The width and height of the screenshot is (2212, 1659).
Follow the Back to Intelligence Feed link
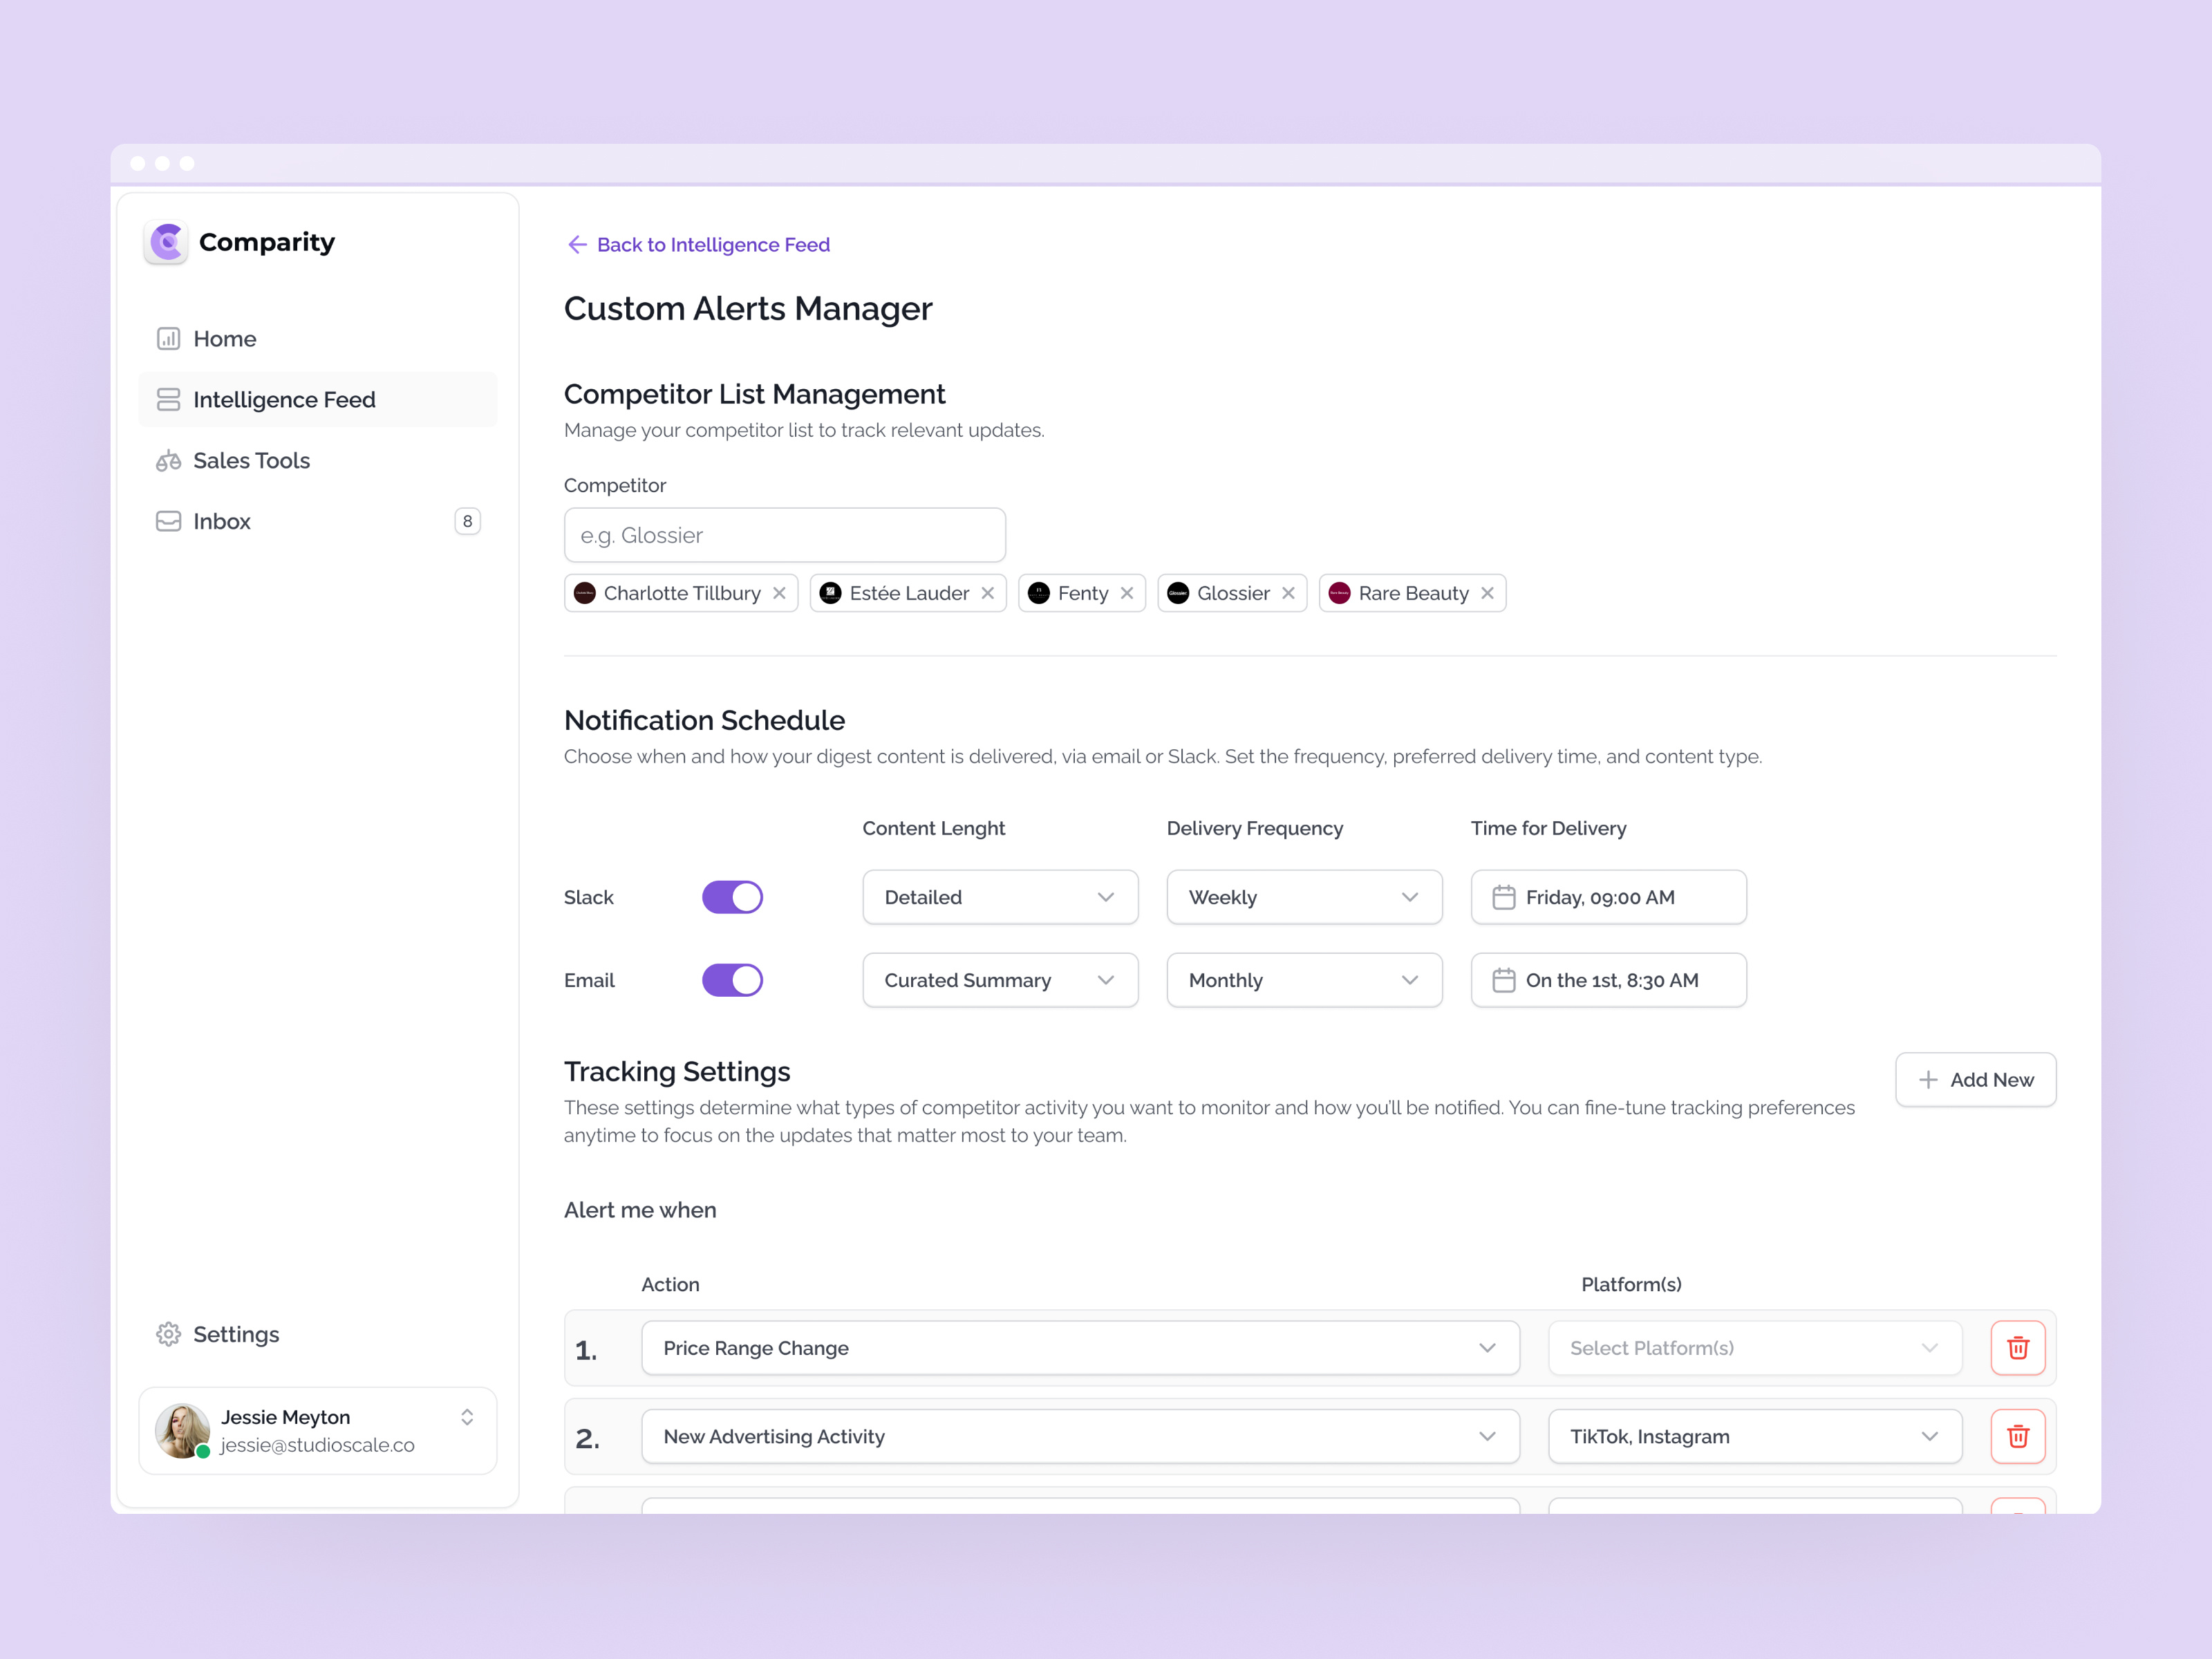click(712, 245)
